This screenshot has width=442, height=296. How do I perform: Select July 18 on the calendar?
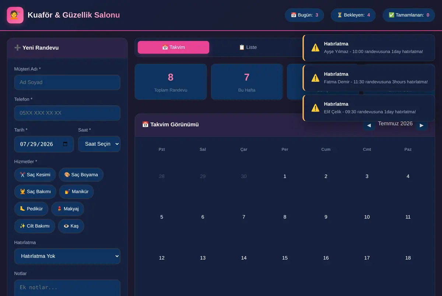pos(408,258)
